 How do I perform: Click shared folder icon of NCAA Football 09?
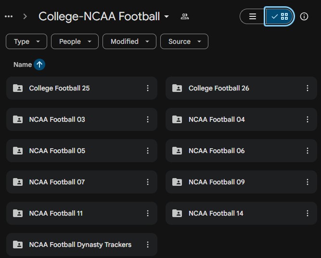click(x=177, y=182)
